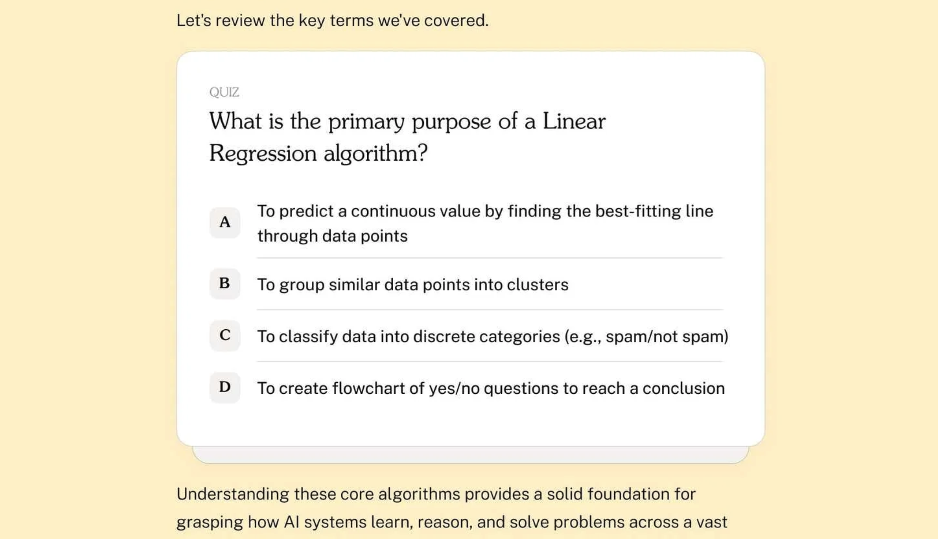The width and height of the screenshot is (938, 539).
Task: Select the letter C answer badge
Action: pyautogui.click(x=225, y=335)
